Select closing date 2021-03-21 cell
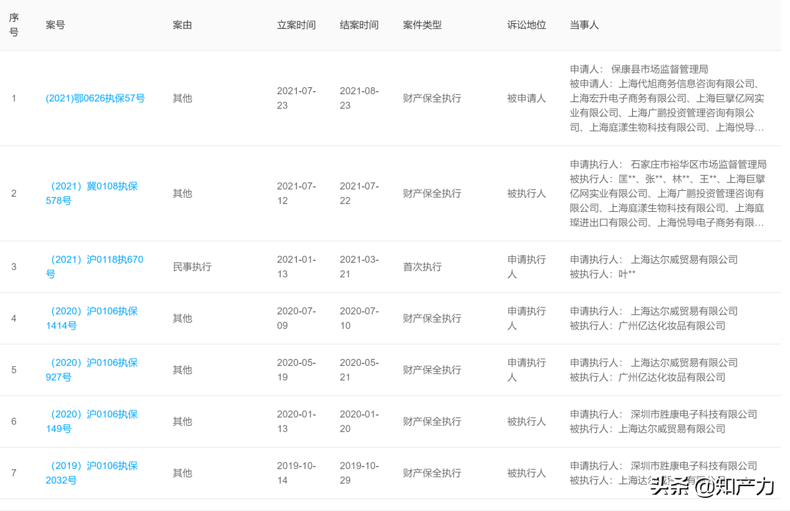The image size is (790, 511). 359,267
